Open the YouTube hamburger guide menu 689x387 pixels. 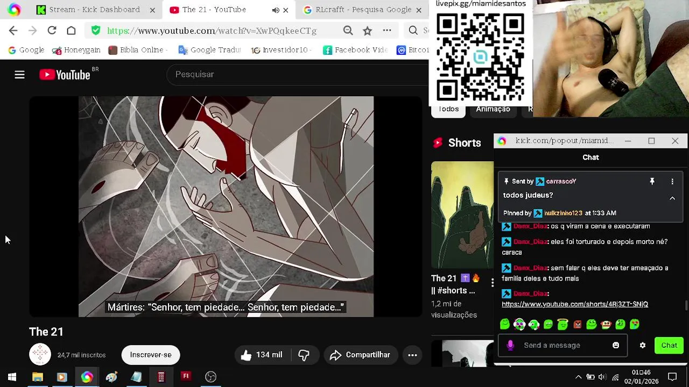tap(19, 75)
